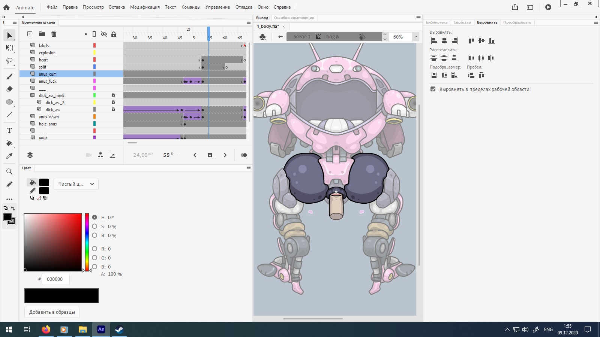Create a new layer in timeline
This screenshot has width=600, height=337.
(x=30, y=34)
